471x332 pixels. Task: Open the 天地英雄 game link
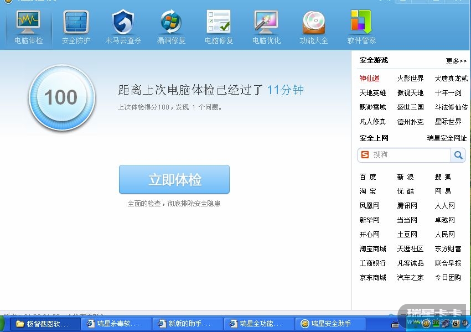tap(373, 93)
